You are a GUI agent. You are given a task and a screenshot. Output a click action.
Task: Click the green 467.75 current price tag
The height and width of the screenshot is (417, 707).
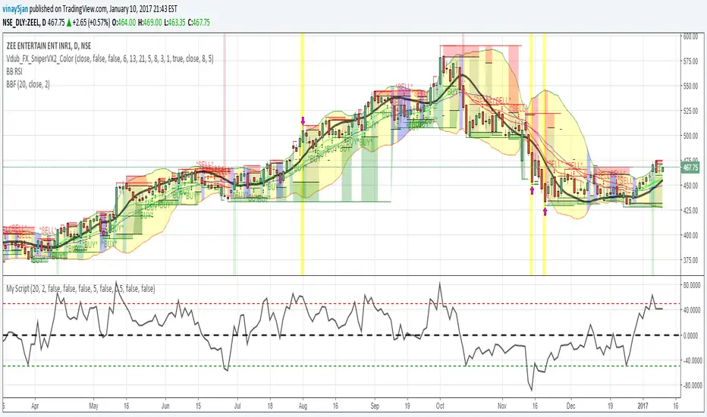pos(691,168)
